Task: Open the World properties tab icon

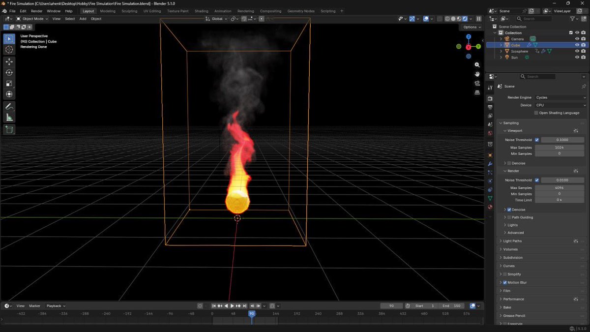Action: [490, 133]
